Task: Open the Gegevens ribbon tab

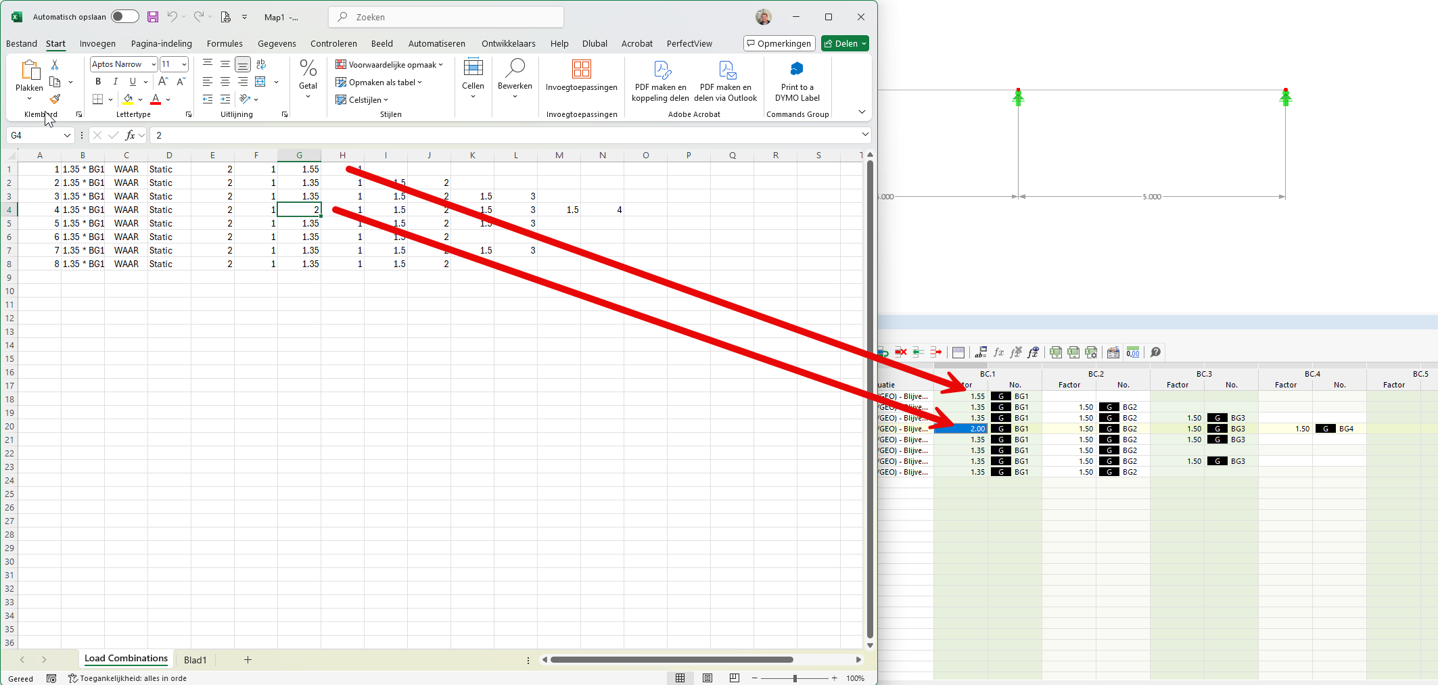Action: pos(277,43)
